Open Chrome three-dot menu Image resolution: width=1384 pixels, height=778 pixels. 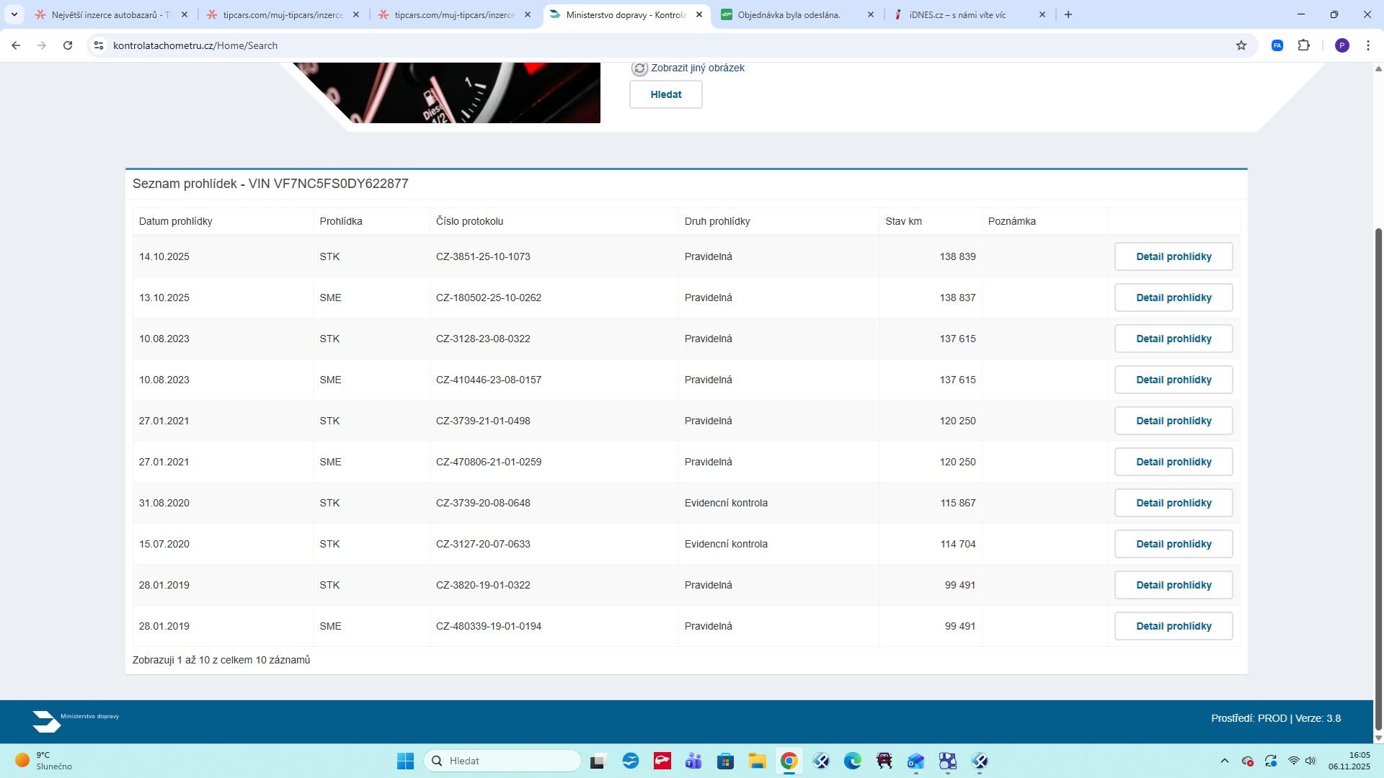pyautogui.click(x=1368, y=45)
